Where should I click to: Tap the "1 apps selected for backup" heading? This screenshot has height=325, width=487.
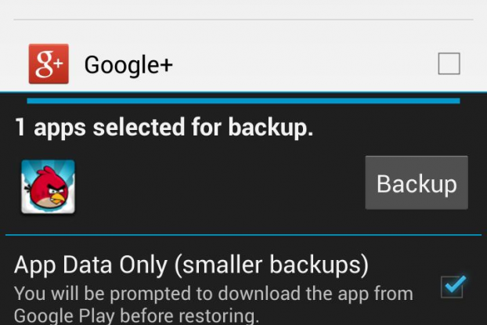pos(164,128)
